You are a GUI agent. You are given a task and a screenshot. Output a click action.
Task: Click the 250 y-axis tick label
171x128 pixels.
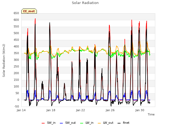16,66
